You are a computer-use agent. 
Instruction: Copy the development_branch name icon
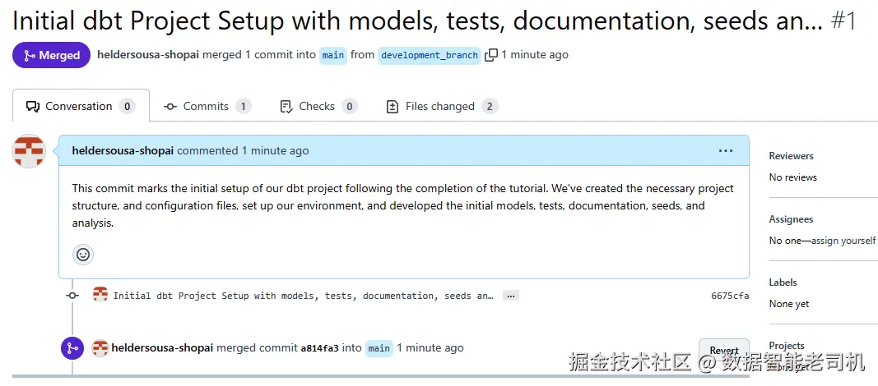(491, 55)
